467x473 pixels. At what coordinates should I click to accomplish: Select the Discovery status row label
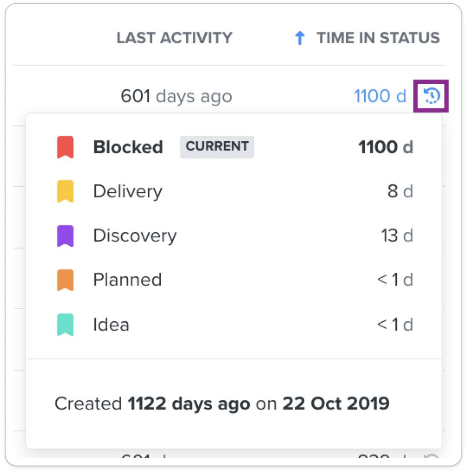tap(135, 236)
